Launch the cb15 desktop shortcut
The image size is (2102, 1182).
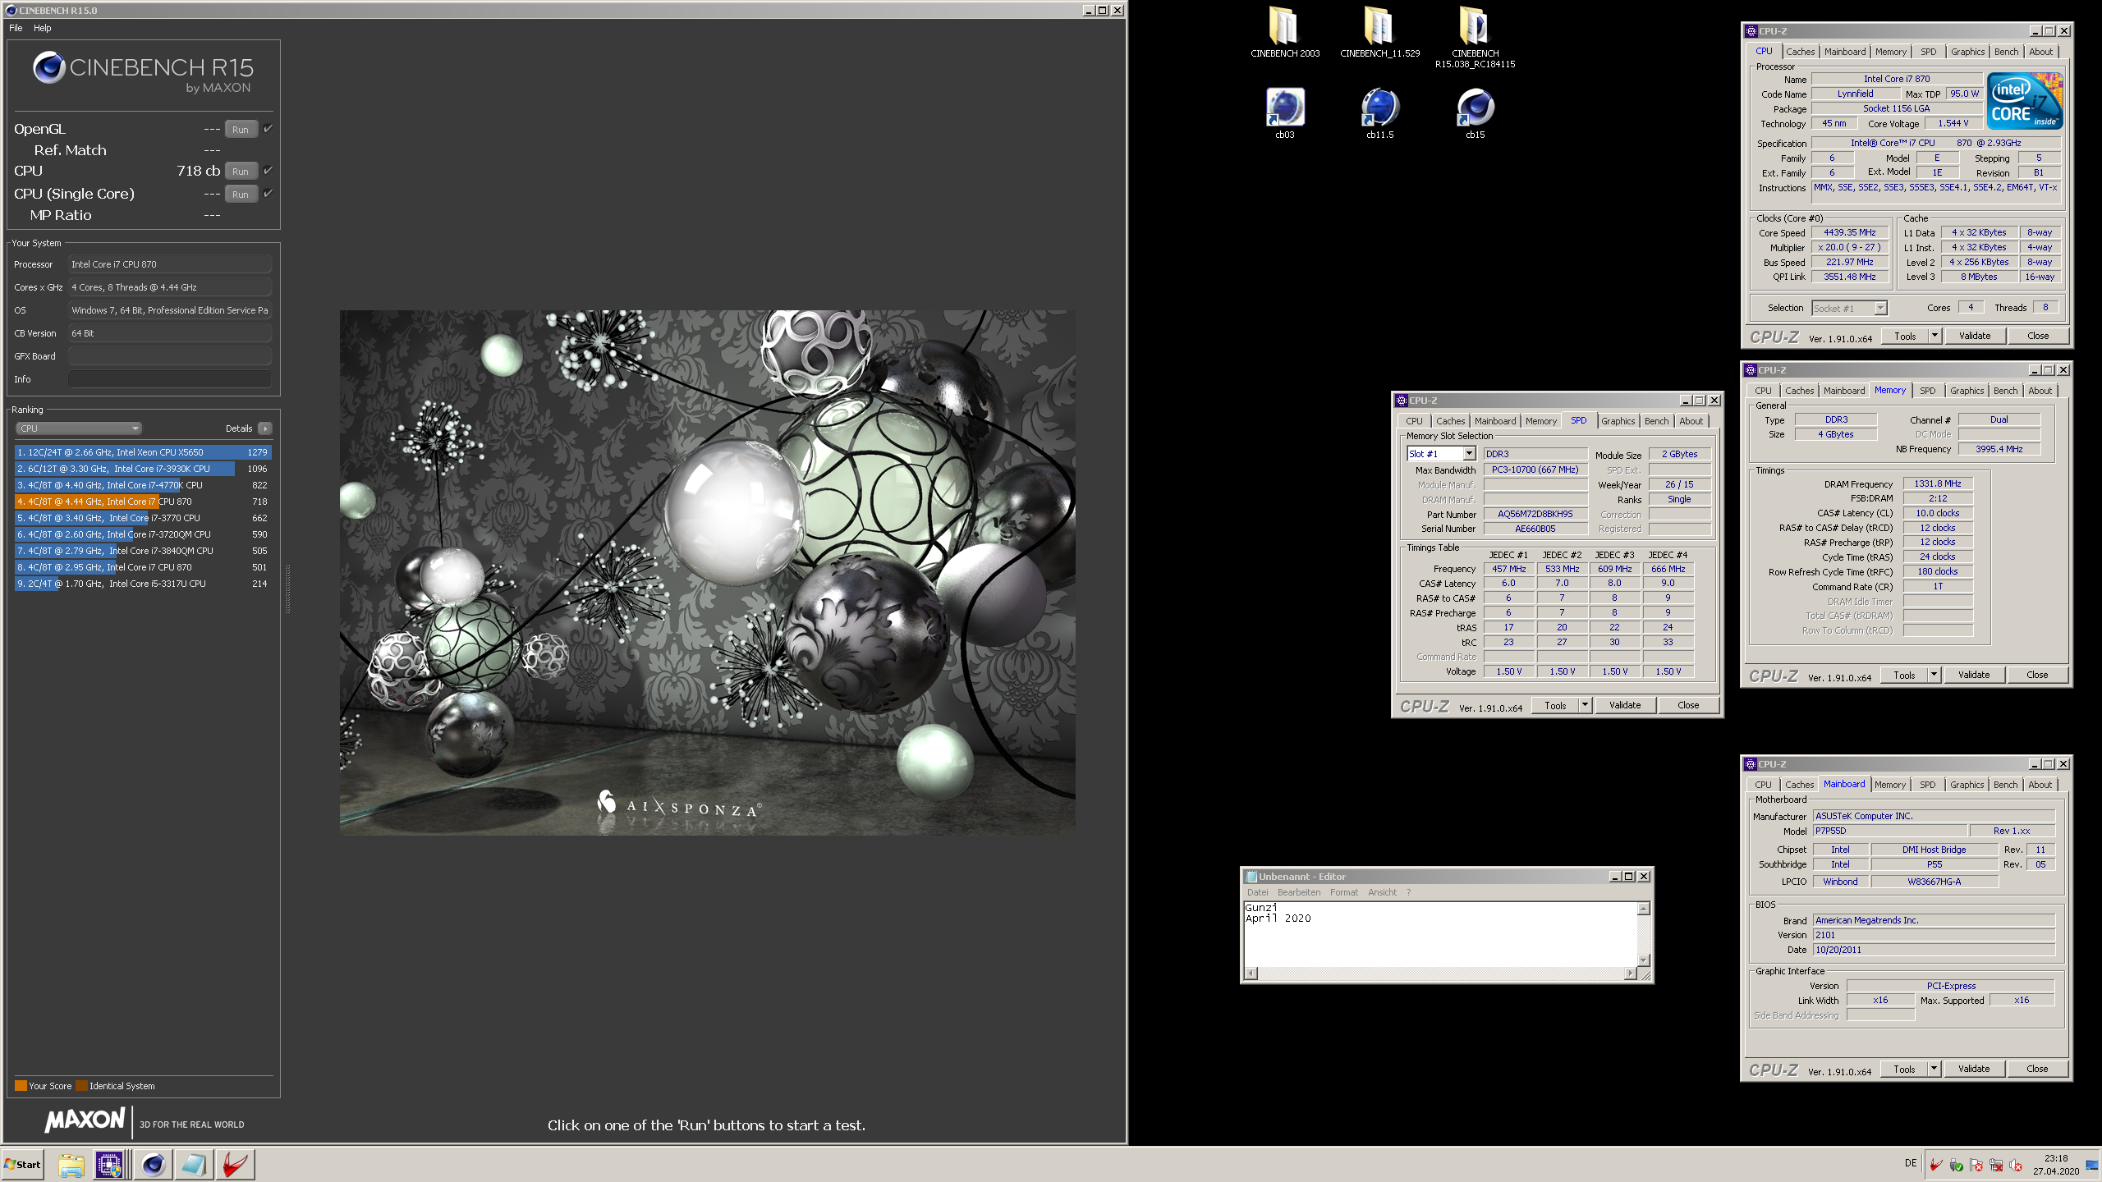1475,113
